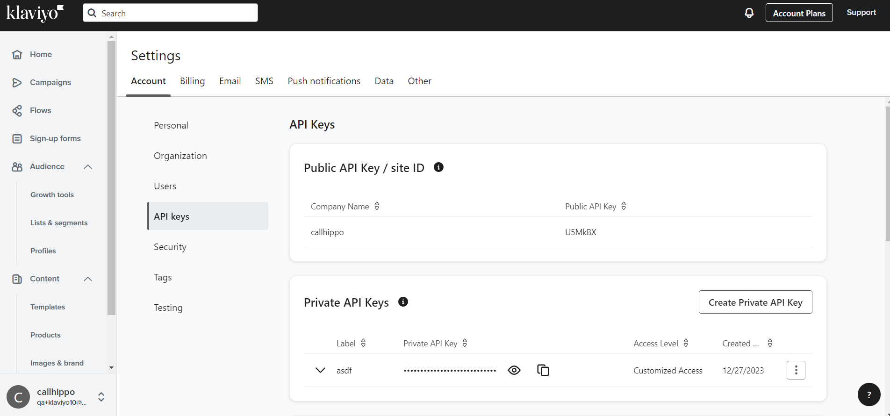Click the Klaviyo logo
890x416 pixels.
(x=35, y=13)
